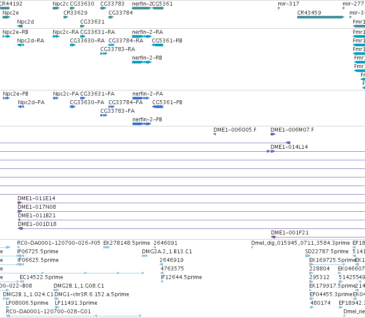Select the LP11491.3prime EST
Screen dimensions: 365x318
coord(57,307)
